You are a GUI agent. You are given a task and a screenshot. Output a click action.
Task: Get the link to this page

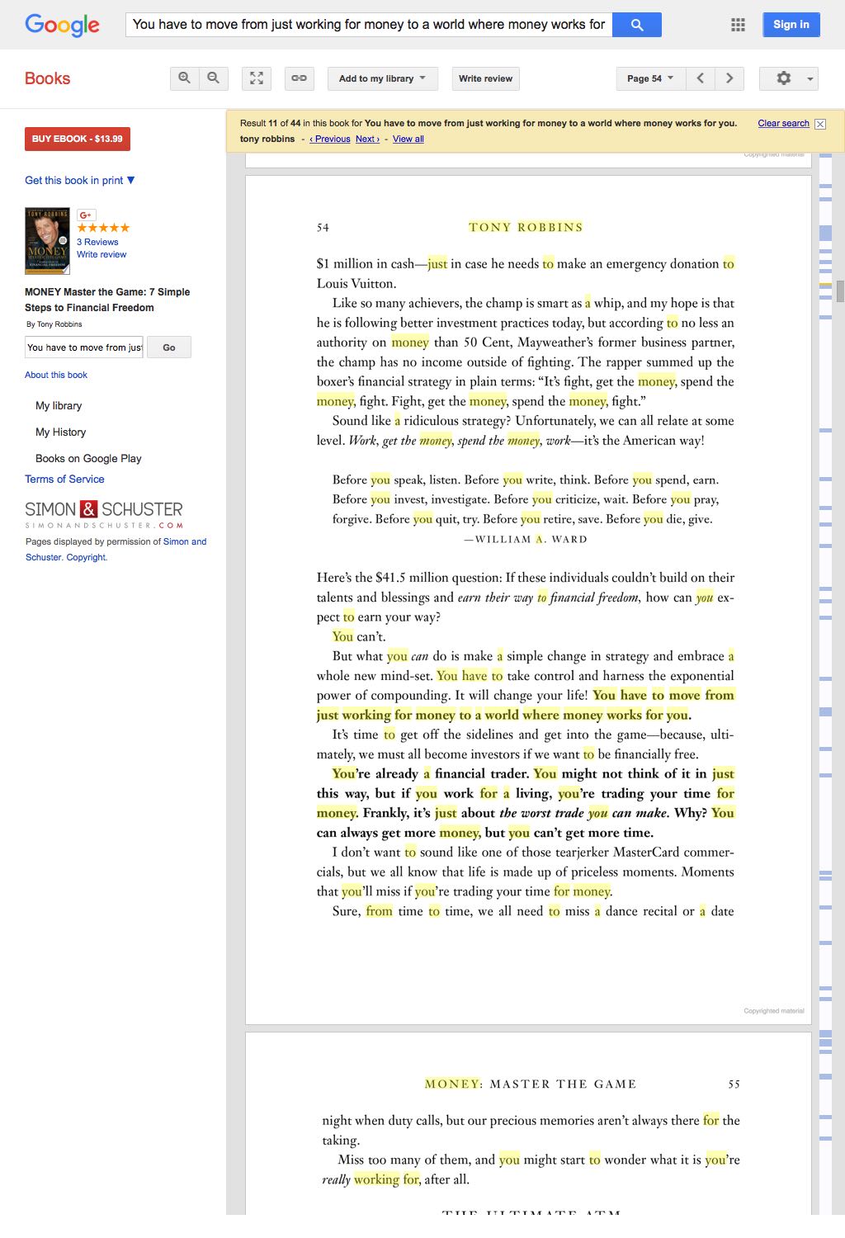point(299,78)
